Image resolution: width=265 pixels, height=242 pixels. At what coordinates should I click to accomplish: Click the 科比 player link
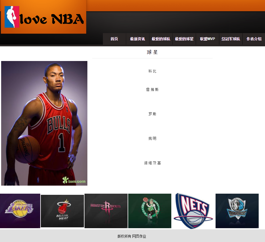coord(152,71)
